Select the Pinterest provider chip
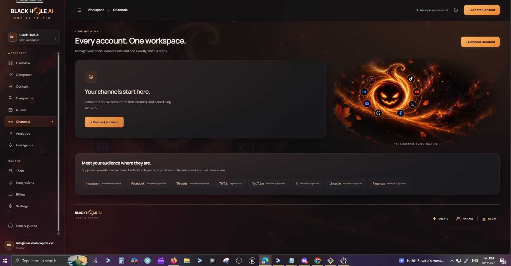The image size is (511, 266). pos(389,183)
